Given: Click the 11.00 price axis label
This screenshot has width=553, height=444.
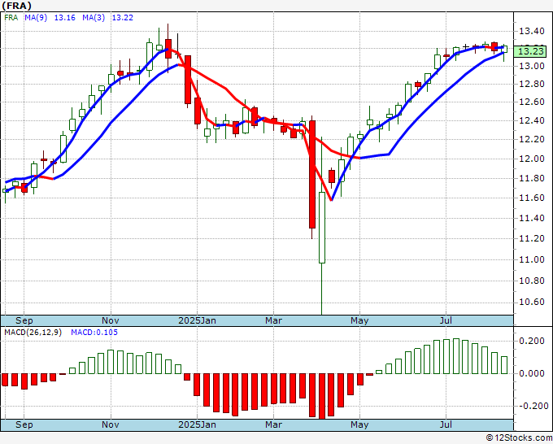Looking at the screenshot, I should [531, 259].
